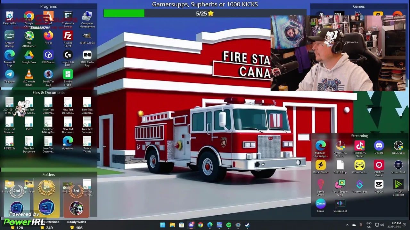Viewport: 410px width, 230px height.
Task: Open the Customize Fences shortcut
Action: pyautogui.click(x=68, y=20)
